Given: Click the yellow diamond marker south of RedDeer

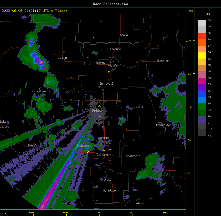Looking at the screenshot, I should (x=109, y=72).
